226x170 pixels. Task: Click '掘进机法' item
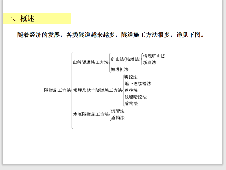[x=120, y=70]
